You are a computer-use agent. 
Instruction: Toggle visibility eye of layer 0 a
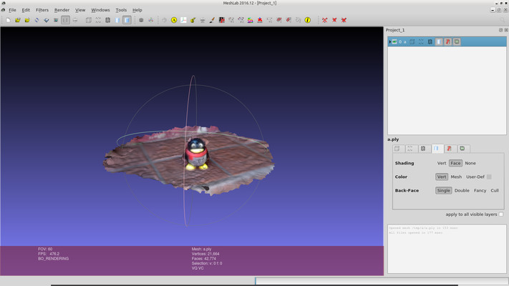(x=394, y=42)
